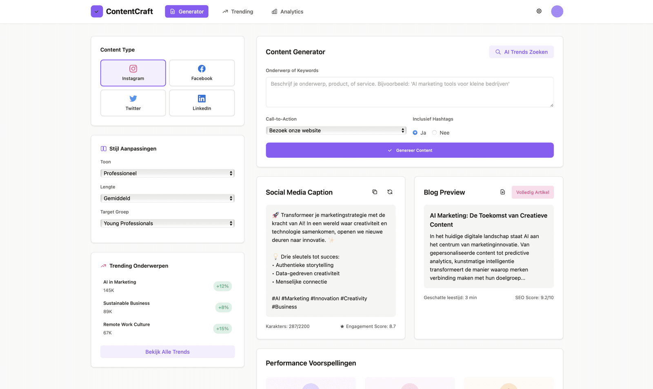This screenshot has height=389, width=653.
Task: Choose Nee for including hashtags
Action: click(434, 133)
